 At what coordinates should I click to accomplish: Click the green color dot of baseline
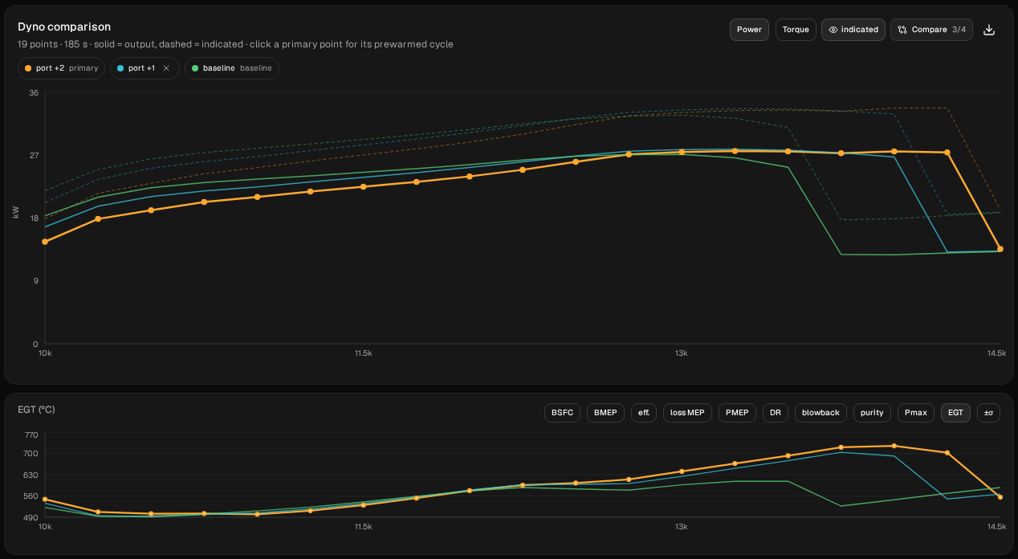click(x=195, y=68)
